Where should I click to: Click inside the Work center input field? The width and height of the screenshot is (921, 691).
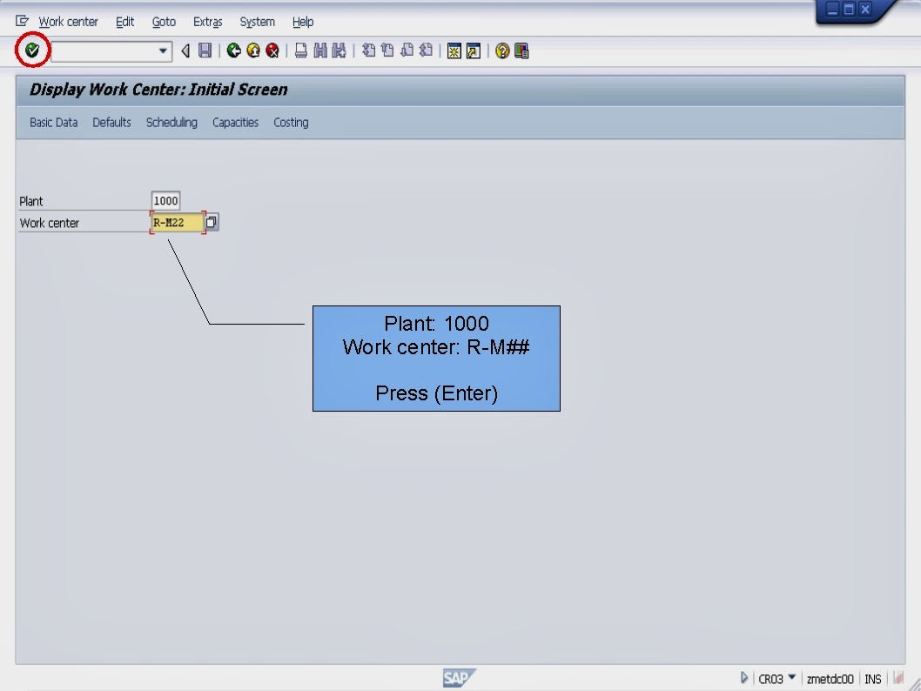pos(174,222)
